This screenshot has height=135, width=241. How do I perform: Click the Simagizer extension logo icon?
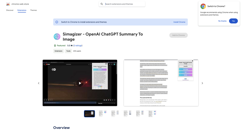click(57, 36)
